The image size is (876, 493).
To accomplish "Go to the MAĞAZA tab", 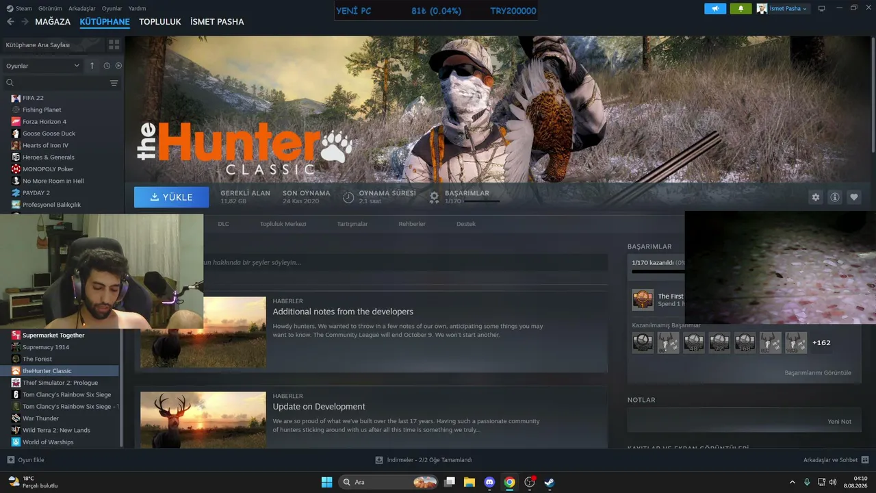I will pos(53,22).
